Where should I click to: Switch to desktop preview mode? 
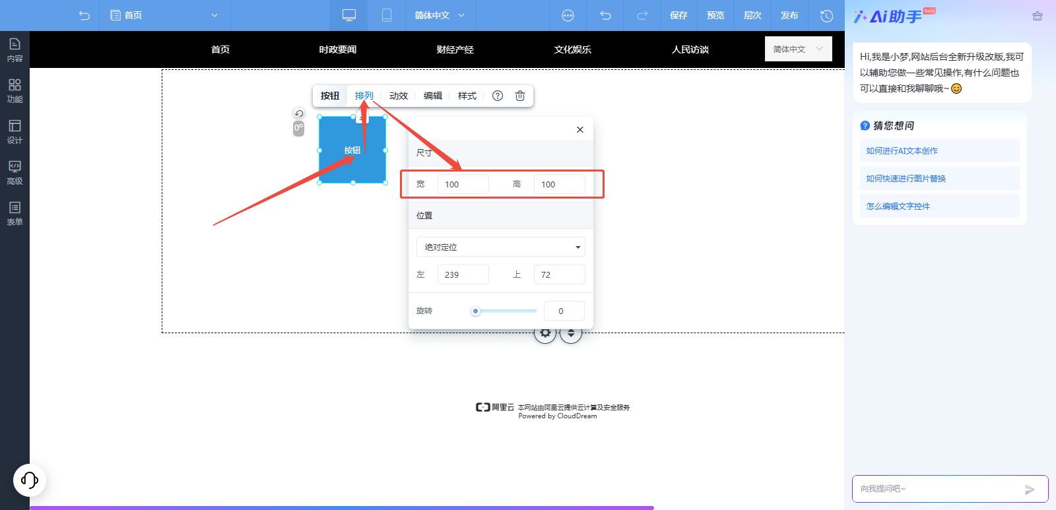[349, 15]
